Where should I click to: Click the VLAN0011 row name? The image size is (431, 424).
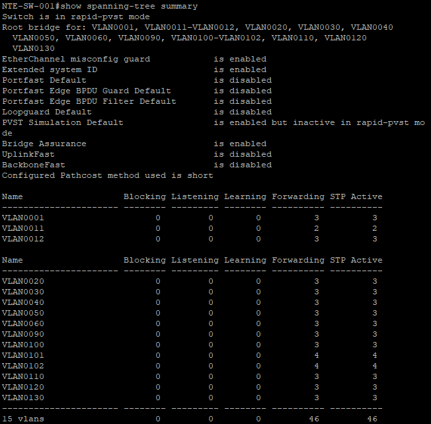click(23, 228)
